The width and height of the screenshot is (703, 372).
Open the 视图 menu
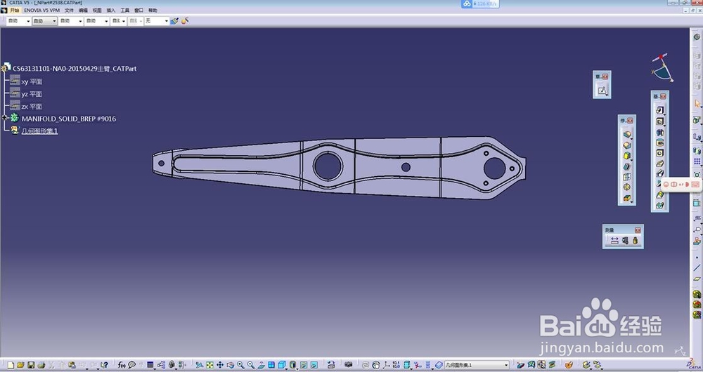(97, 11)
